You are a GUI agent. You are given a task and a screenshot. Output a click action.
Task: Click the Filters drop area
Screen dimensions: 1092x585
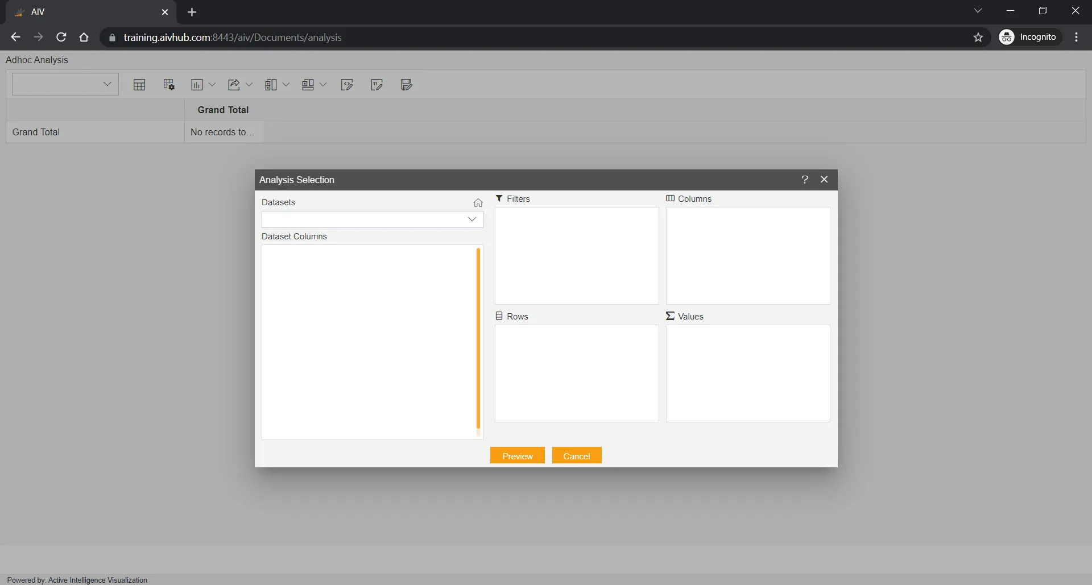pyautogui.click(x=577, y=256)
